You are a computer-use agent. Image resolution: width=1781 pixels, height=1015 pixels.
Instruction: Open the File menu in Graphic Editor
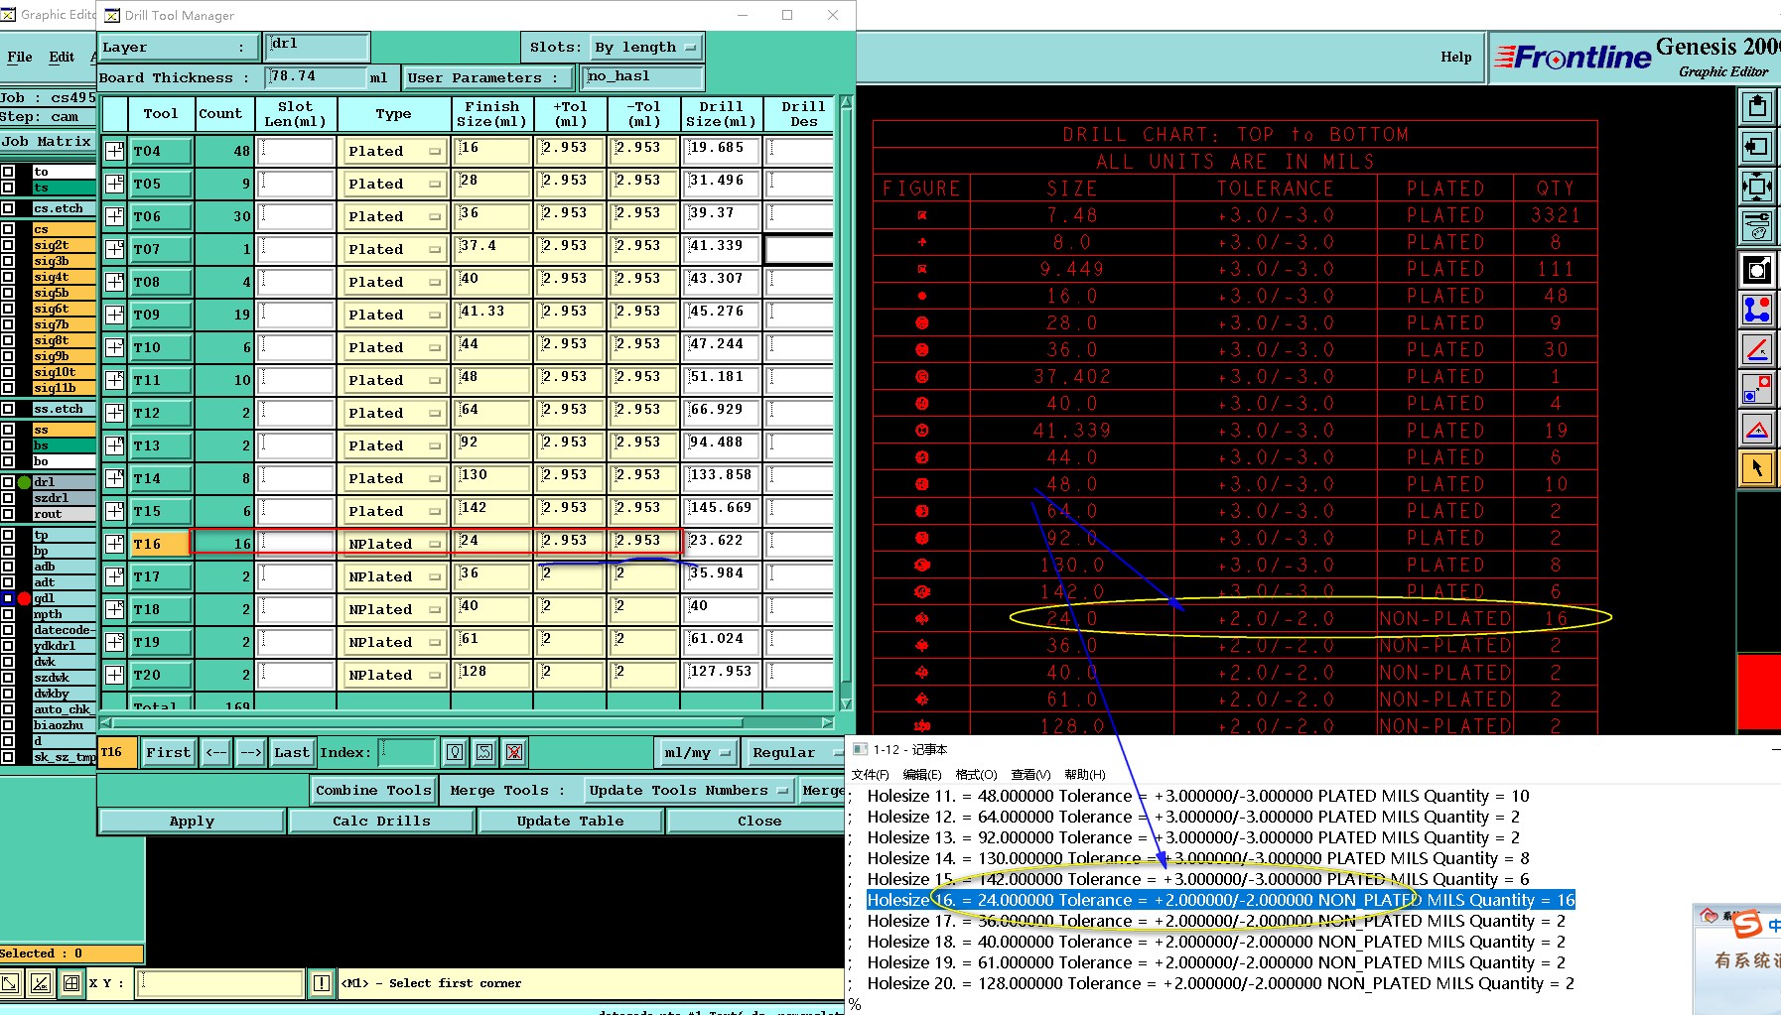tap(20, 57)
